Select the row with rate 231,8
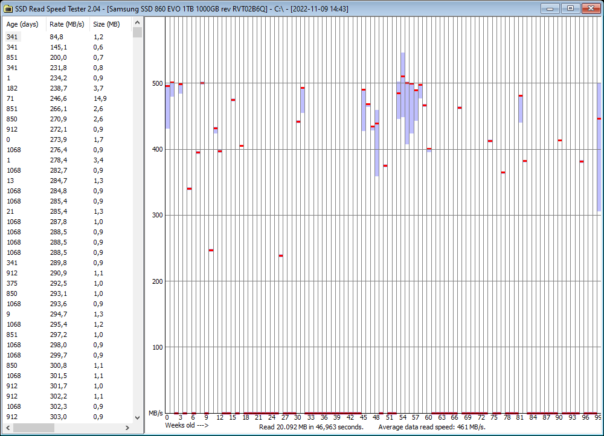The height and width of the screenshot is (436, 604). pos(68,68)
